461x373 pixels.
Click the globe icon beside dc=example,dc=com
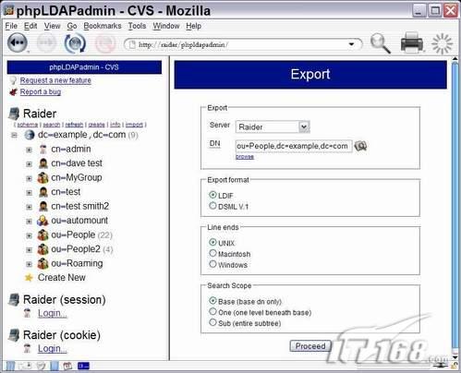tap(30, 135)
